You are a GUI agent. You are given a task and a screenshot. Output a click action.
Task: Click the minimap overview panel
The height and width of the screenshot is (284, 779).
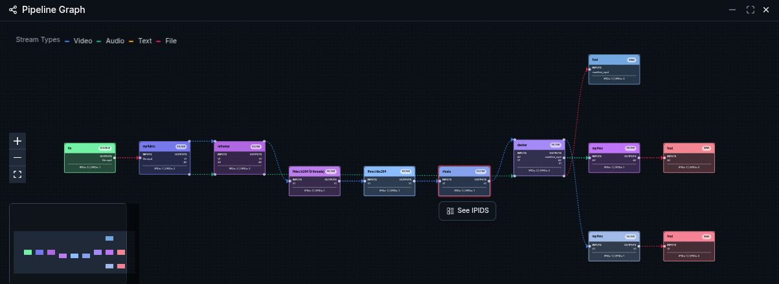pos(68,243)
